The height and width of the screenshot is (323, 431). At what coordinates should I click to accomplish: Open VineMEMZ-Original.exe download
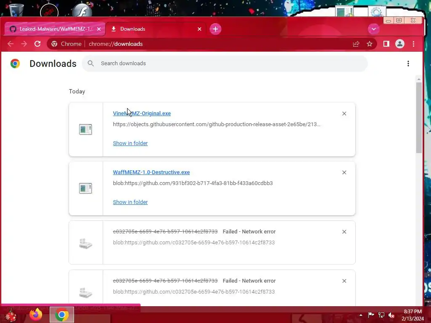coord(142,114)
